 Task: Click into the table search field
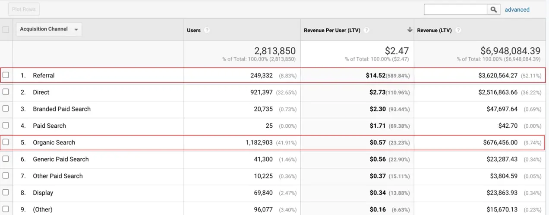[x=456, y=9]
